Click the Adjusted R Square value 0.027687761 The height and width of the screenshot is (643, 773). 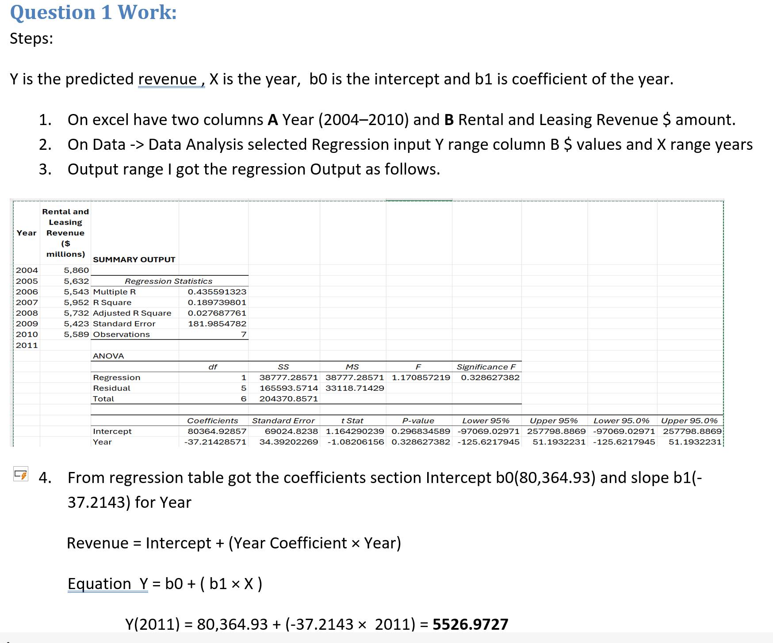point(217,313)
